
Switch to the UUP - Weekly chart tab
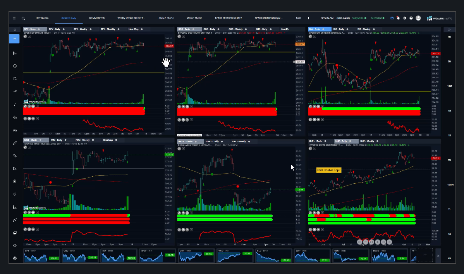(367, 141)
